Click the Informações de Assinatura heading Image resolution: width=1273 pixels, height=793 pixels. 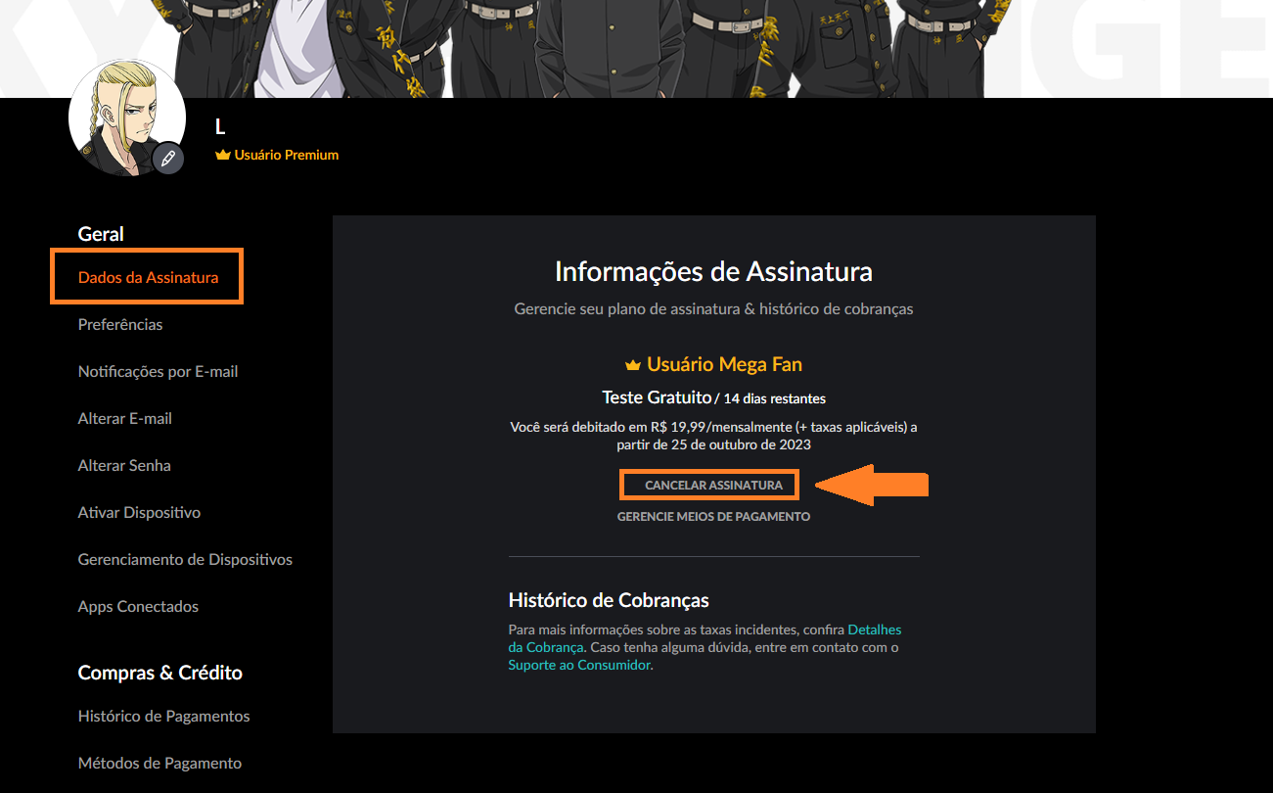click(714, 271)
